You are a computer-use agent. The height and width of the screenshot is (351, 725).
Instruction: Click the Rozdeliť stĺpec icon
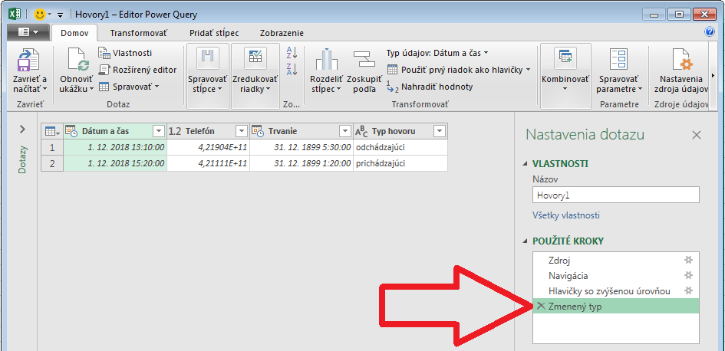tap(326, 60)
